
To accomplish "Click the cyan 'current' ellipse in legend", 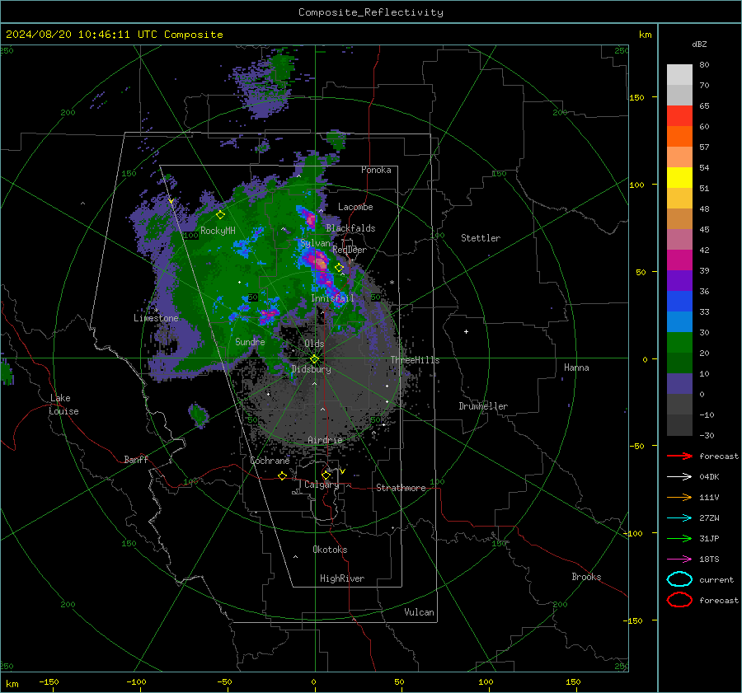I will 679,579.
